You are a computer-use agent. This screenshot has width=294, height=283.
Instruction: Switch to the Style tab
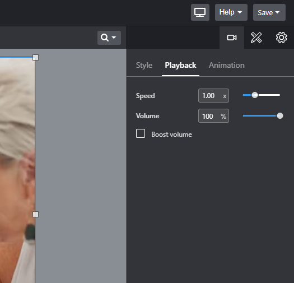coord(144,66)
